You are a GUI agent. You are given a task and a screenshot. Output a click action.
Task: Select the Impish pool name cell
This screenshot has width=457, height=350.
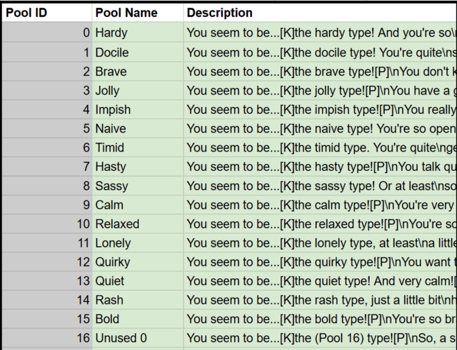click(137, 110)
